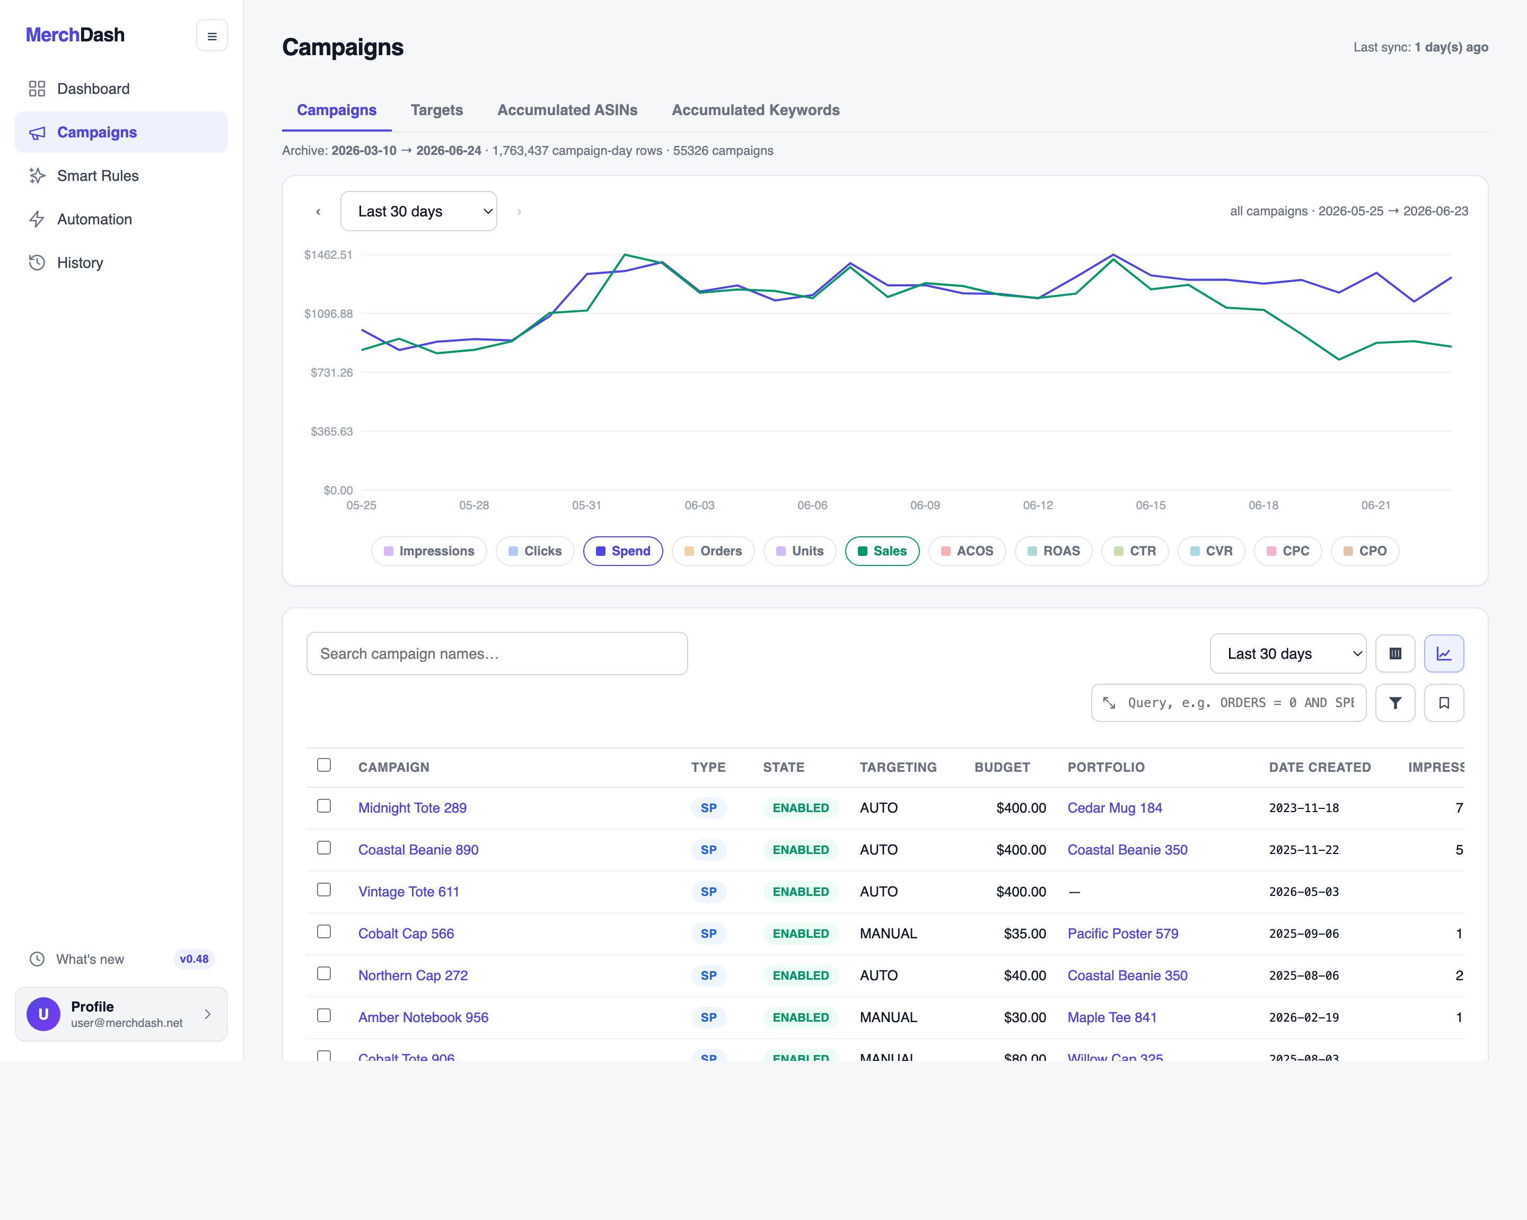Click the Automation lightning bolt icon

click(x=37, y=219)
